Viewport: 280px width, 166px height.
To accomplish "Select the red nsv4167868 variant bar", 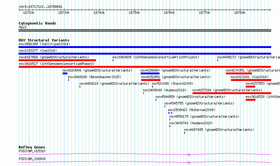I will [x=57, y=60].
